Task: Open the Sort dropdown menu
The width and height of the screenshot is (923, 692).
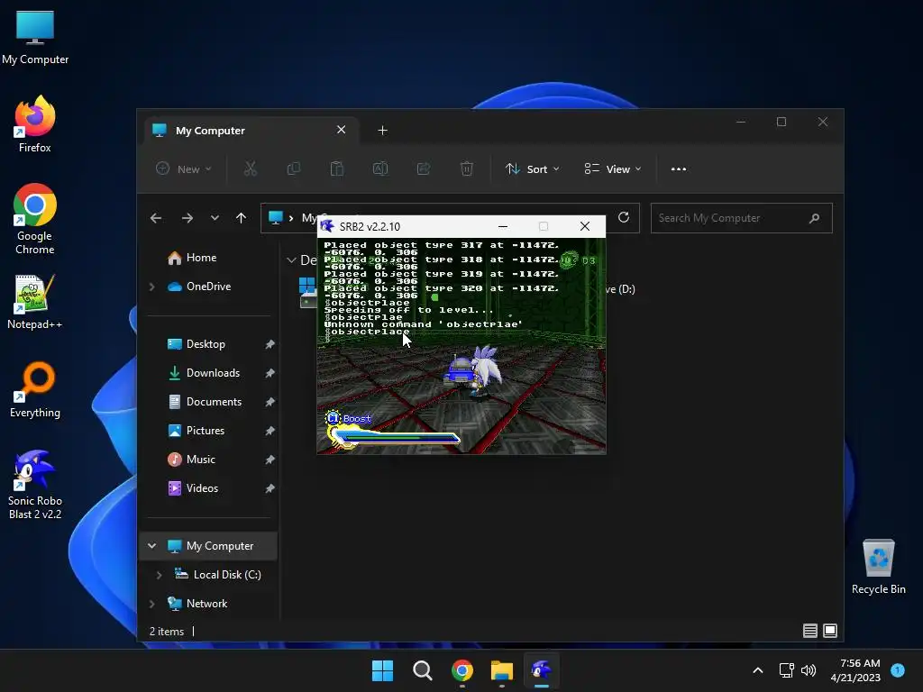Action: coord(532,168)
